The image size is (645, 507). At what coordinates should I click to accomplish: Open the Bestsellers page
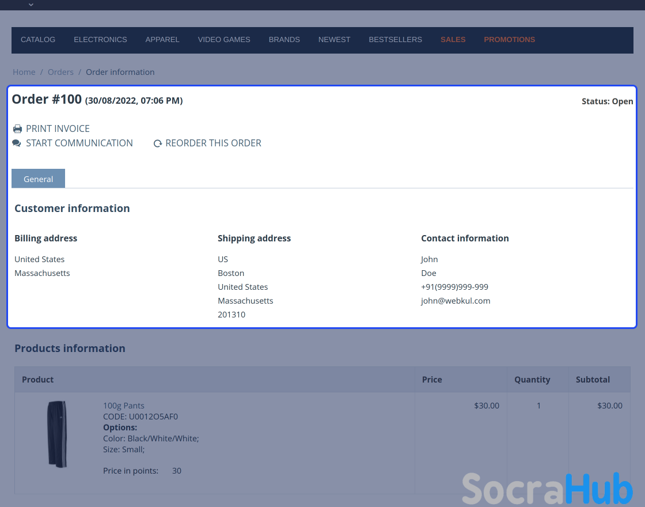pos(395,40)
